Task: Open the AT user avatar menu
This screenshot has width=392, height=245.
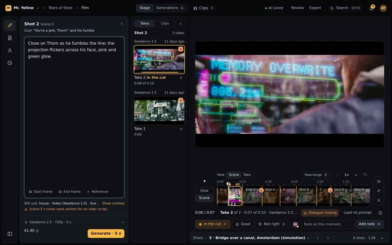Action: (x=383, y=8)
